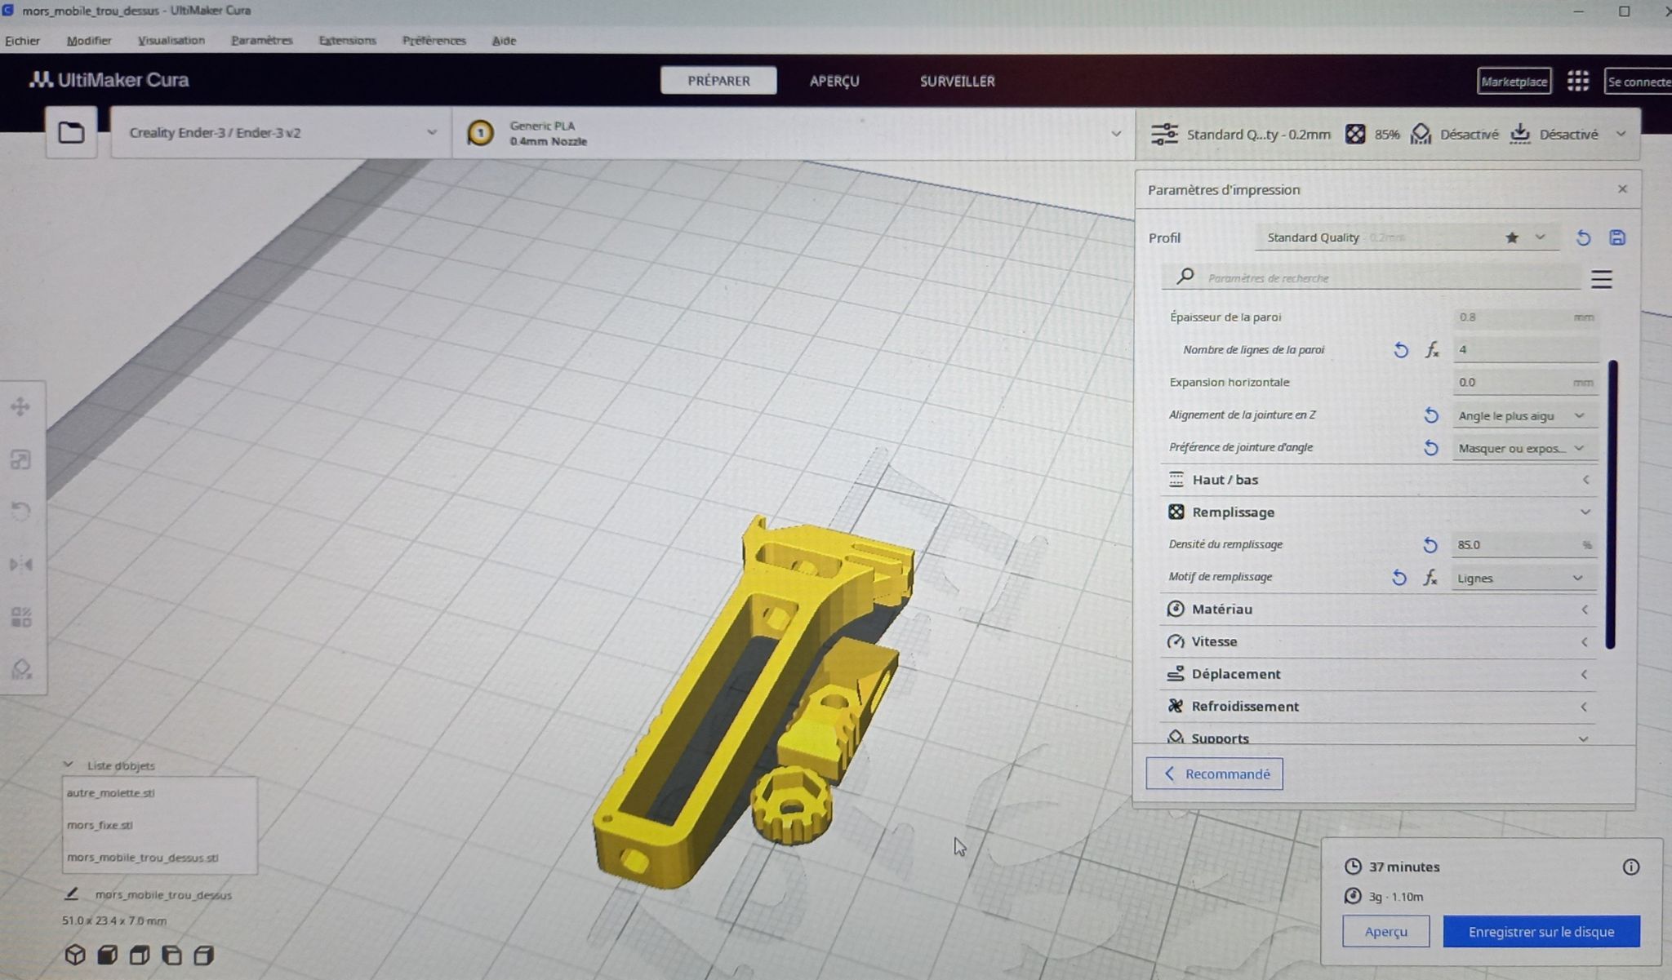Click the Recommandé button
The width and height of the screenshot is (1672, 980).
point(1214,774)
